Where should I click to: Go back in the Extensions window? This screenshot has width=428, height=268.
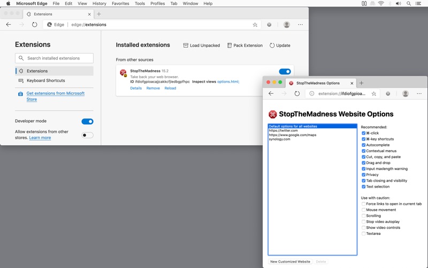9,25
